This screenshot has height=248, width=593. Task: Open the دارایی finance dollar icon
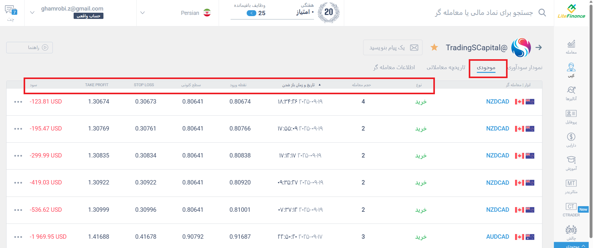click(x=571, y=140)
